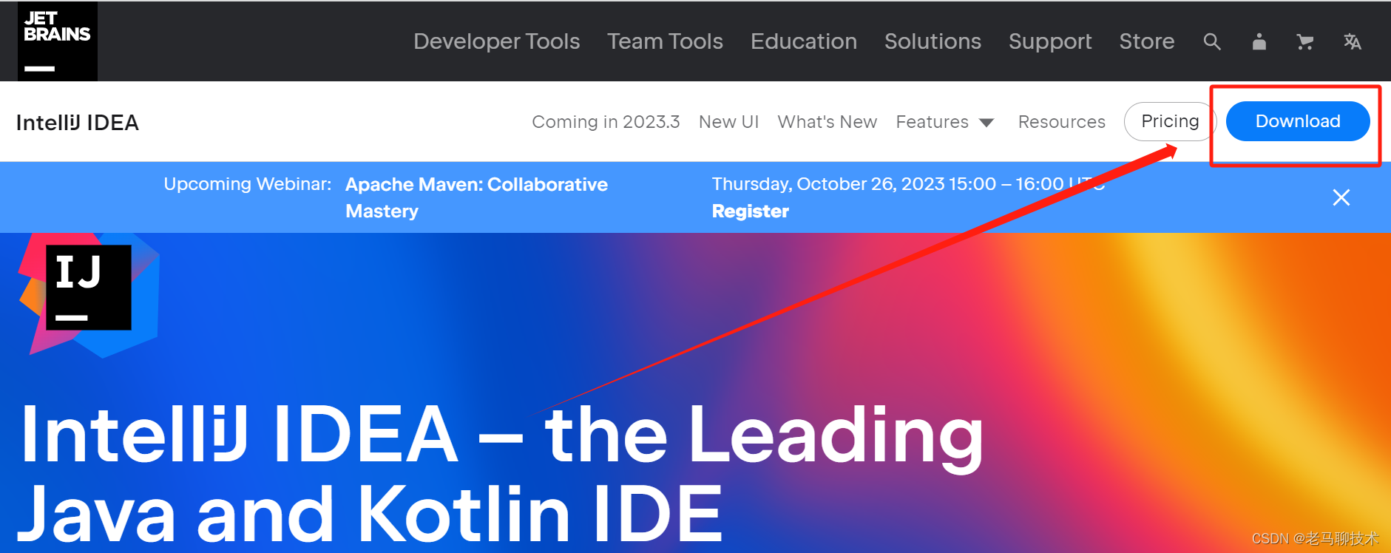1391x553 pixels.
Task: Open the site search magnifier icon
Action: 1212,41
